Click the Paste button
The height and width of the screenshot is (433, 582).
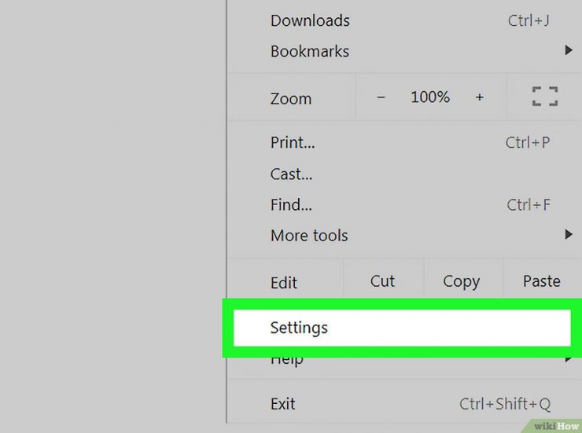[542, 281]
